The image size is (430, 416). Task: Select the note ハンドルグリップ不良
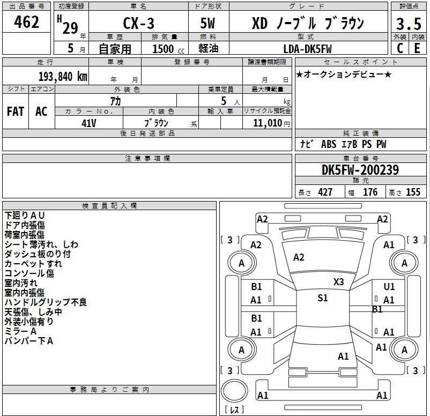(x=46, y=302)
